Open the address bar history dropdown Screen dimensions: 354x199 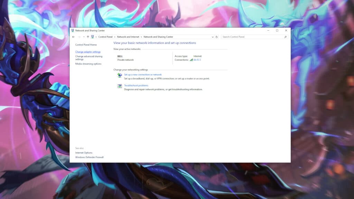click(x=212, y=37)
